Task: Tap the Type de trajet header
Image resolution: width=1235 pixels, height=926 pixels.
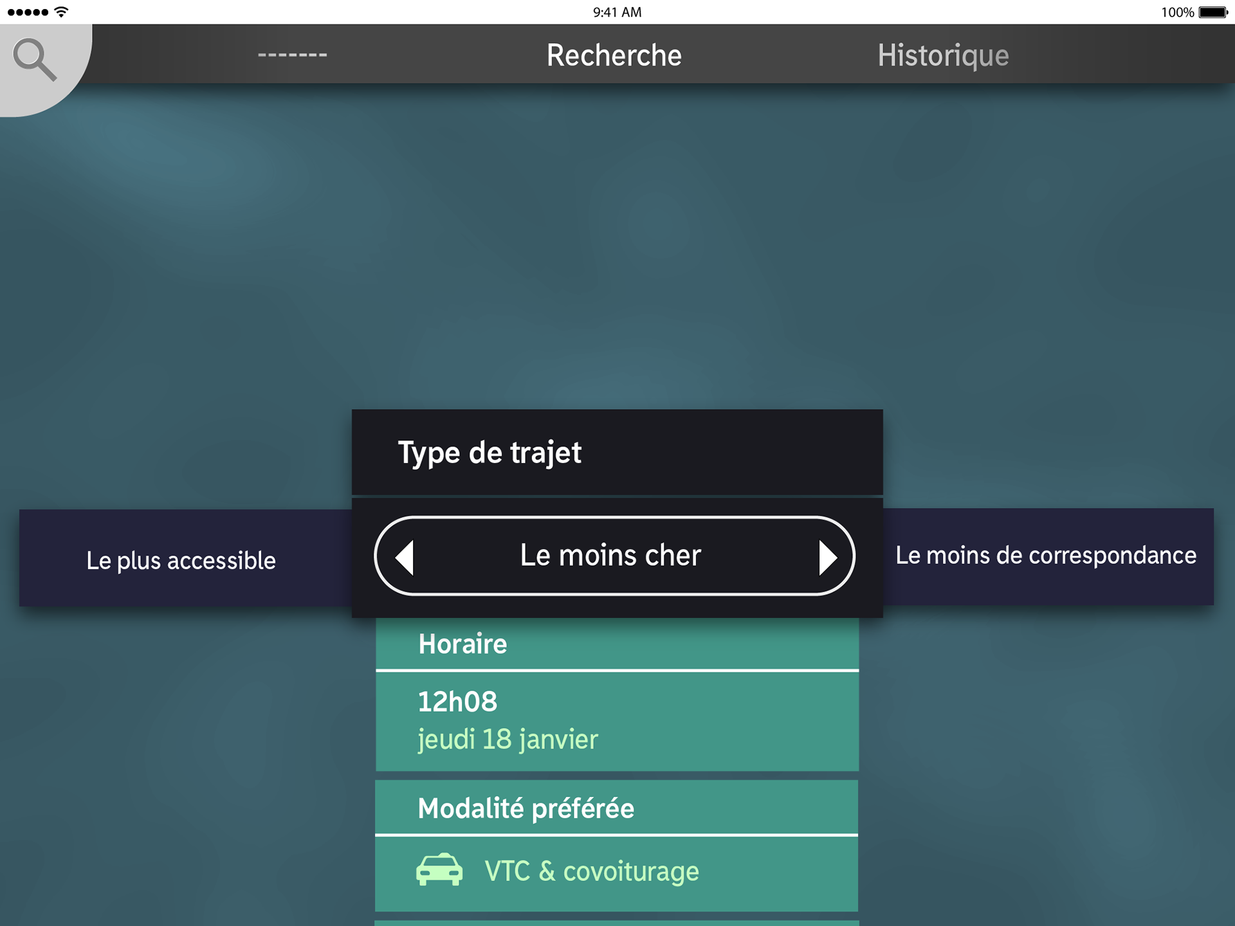Action: [617, 453]
